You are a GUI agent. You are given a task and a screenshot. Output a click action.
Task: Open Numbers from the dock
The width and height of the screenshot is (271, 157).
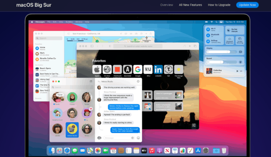[183, 151]
